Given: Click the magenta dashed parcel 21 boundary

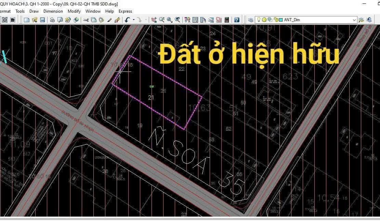Looking at the screenshot, I should (x=166, y=77).
